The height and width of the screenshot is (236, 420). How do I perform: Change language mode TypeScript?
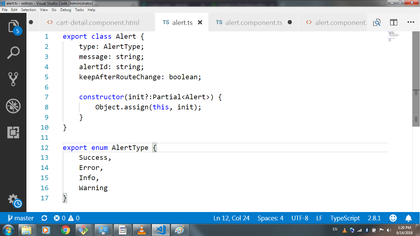(x=345, y=218)
